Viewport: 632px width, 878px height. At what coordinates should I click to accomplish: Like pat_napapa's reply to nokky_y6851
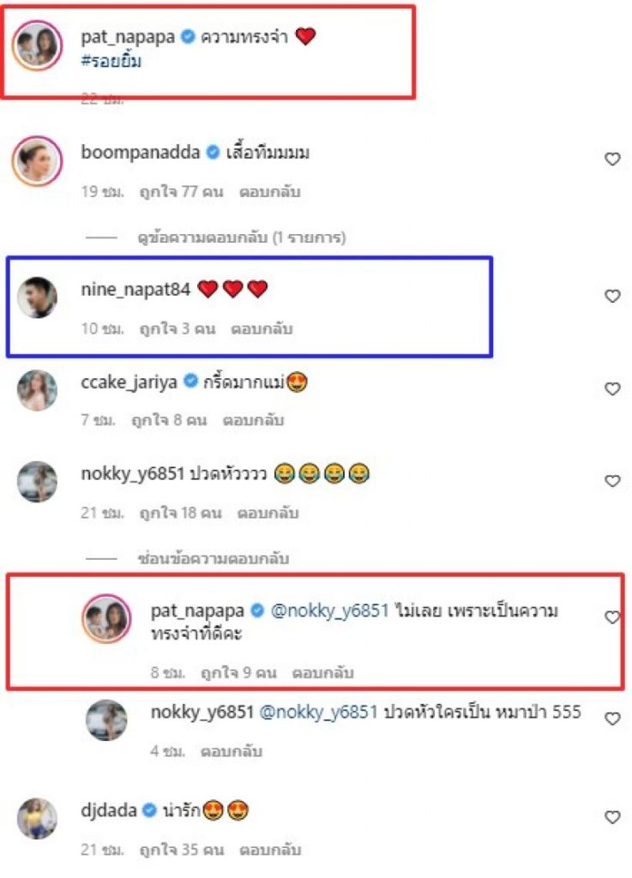point(612,617)
